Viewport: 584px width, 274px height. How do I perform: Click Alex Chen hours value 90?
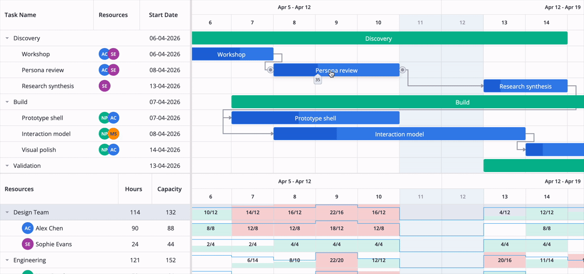tap(135, 229)
